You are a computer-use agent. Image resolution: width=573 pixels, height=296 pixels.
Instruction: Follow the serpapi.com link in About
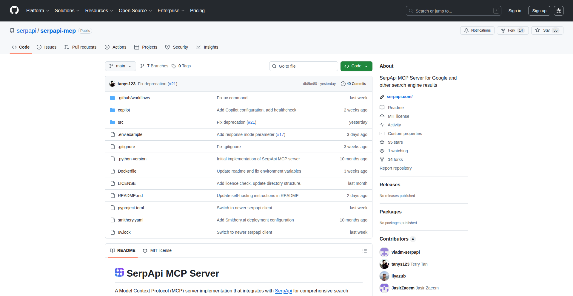tap(399, 97)
